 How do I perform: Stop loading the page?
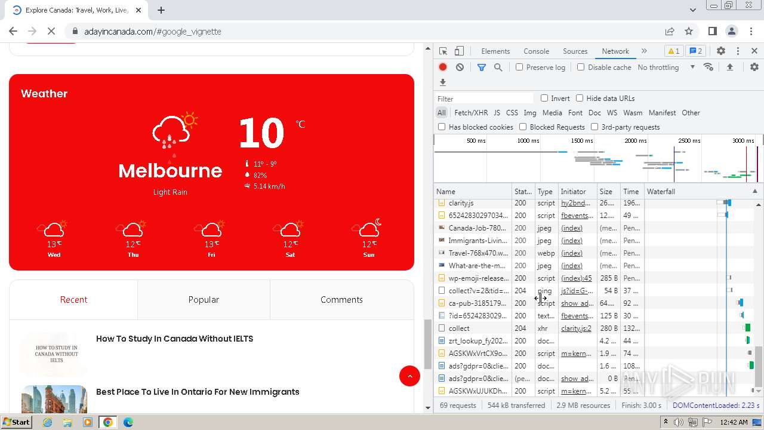click(x=51, y=32)
